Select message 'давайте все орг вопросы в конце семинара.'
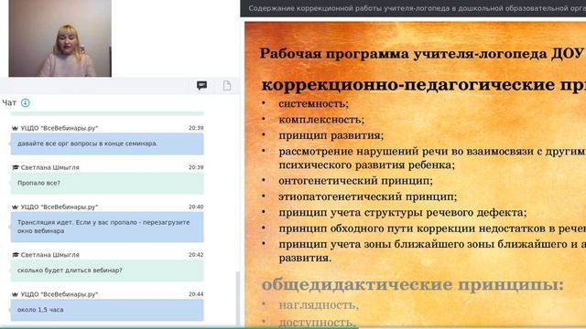This screenshot has height=329, width=586. (107, 143)
